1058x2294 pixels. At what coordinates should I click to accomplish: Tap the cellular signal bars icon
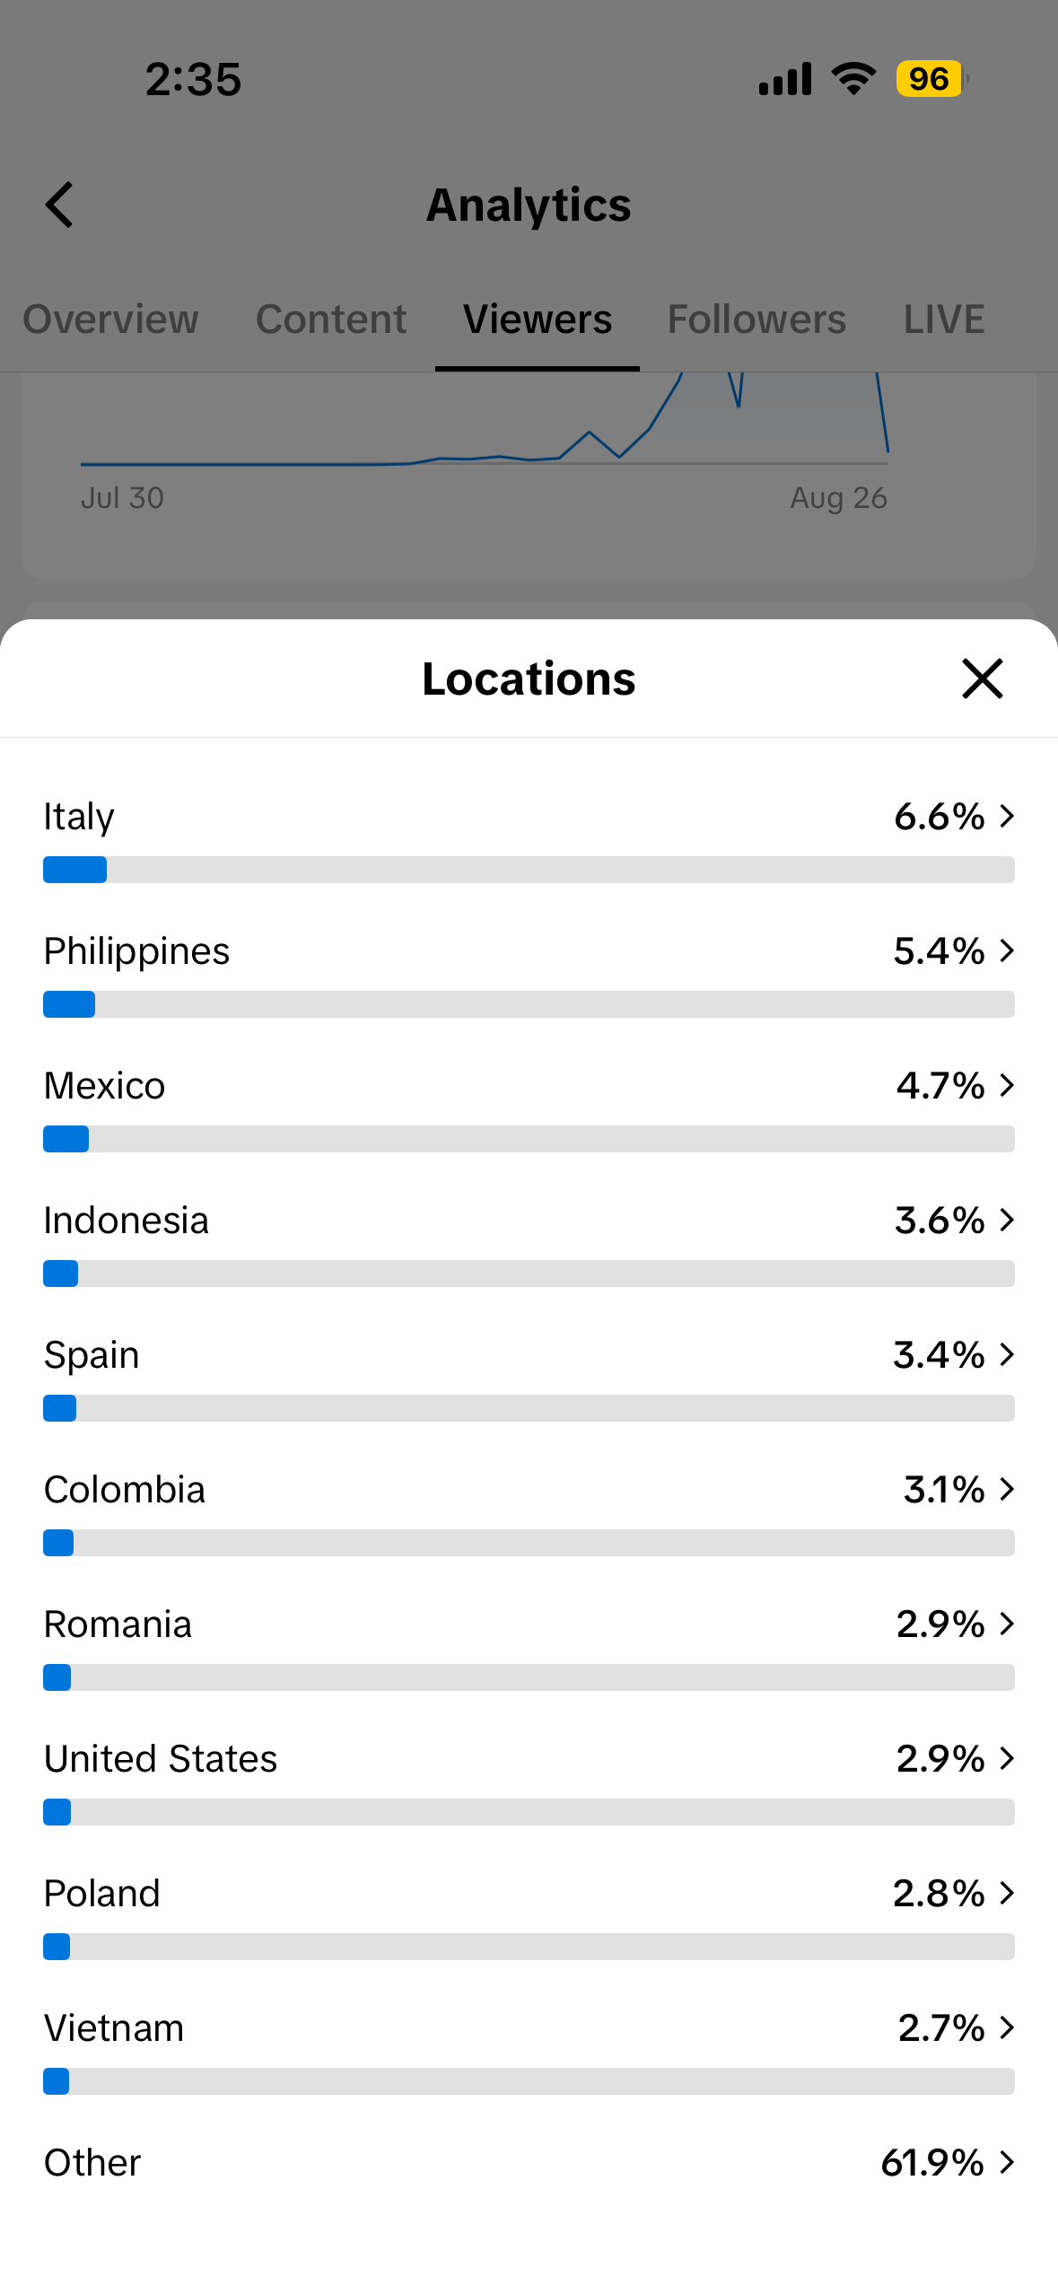(785, 79)
